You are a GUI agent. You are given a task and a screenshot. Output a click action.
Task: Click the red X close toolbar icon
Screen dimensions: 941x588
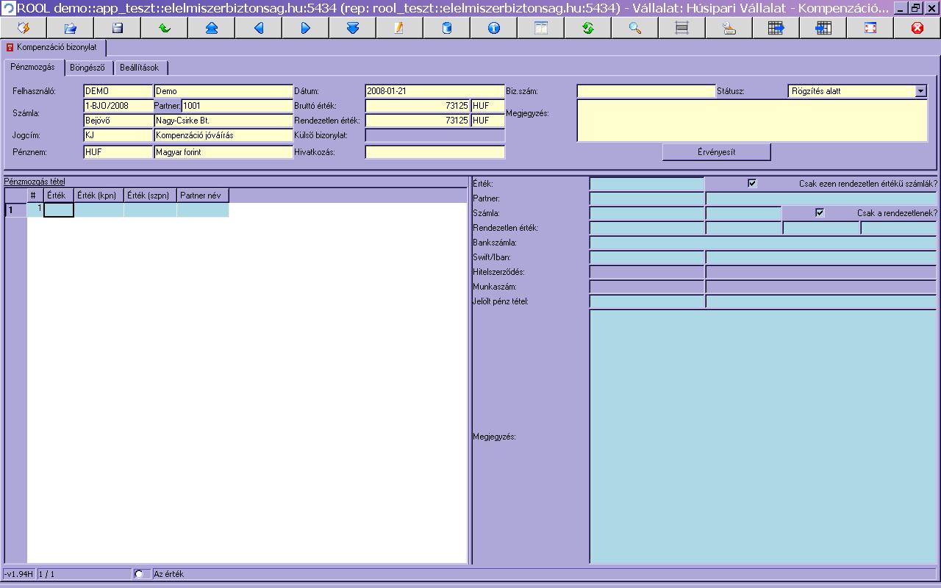click(x=917, y=28)
